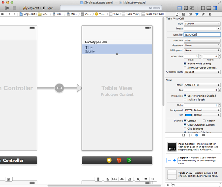Show the File Template library
Screen dimensions: 222x187
click(x=184, y=135)
